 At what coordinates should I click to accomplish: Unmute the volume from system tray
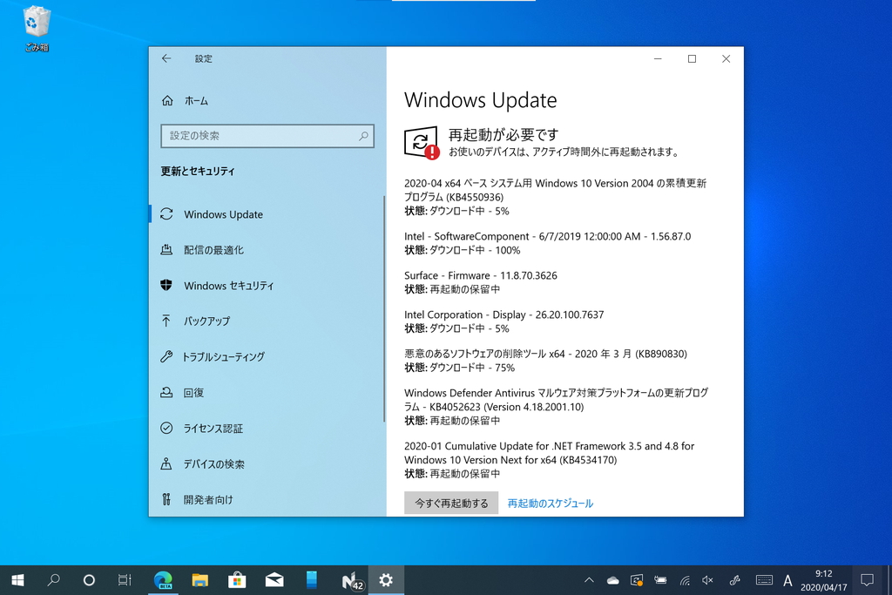pos(706,579)
